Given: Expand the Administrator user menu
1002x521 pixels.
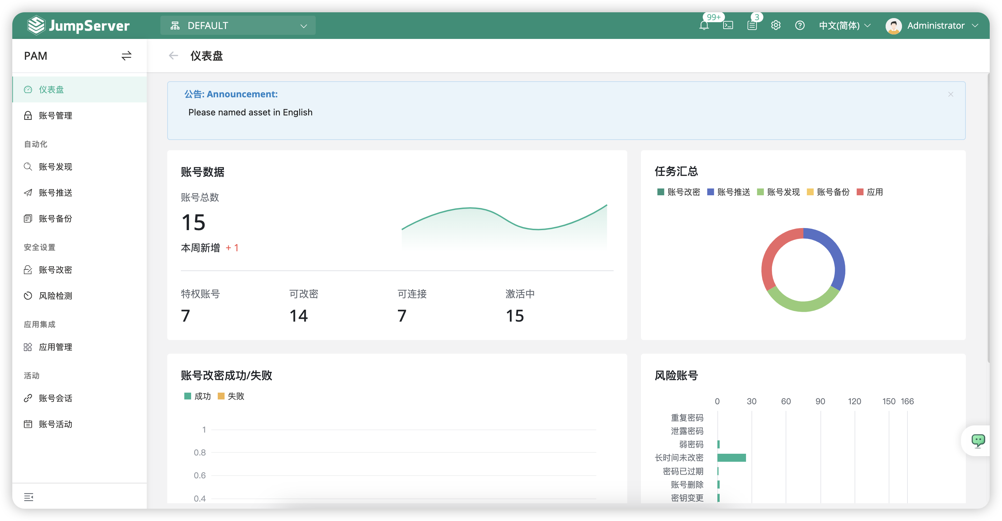Looking at the screenshot, I should [x=932, y=26].
